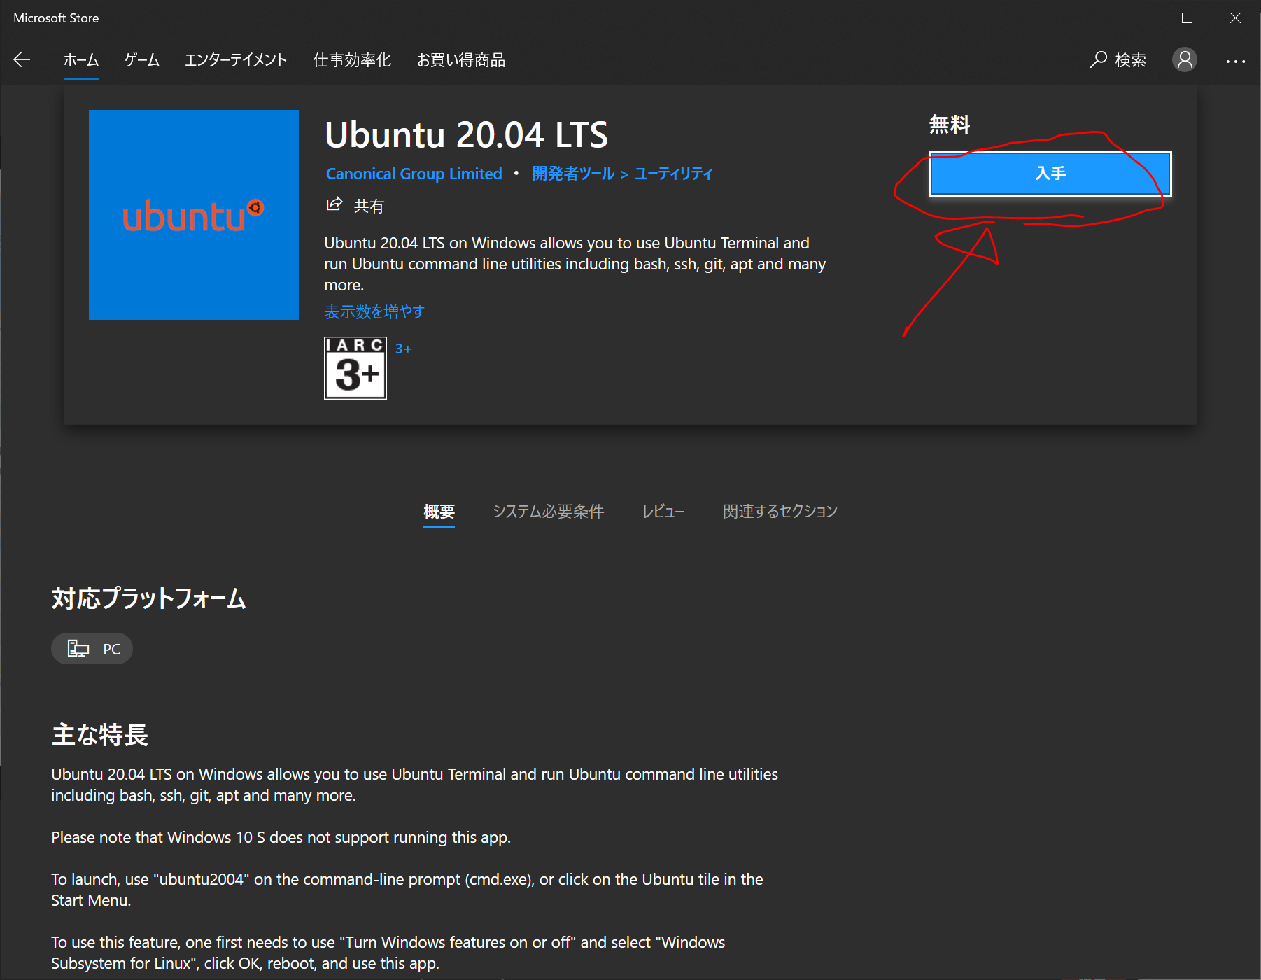
Task: Select the システム必要条件 section tab
Action: (x=548, y=512)
